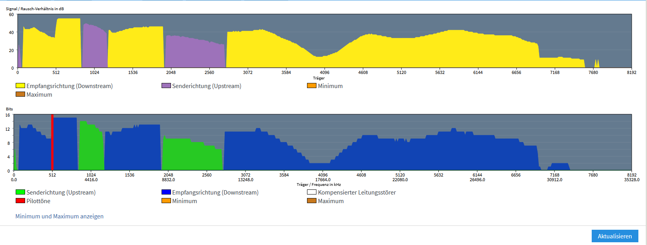
Task: Click 'Signal / Rausch-Verhältnis in dB' axis title
Action: point(35,9)
